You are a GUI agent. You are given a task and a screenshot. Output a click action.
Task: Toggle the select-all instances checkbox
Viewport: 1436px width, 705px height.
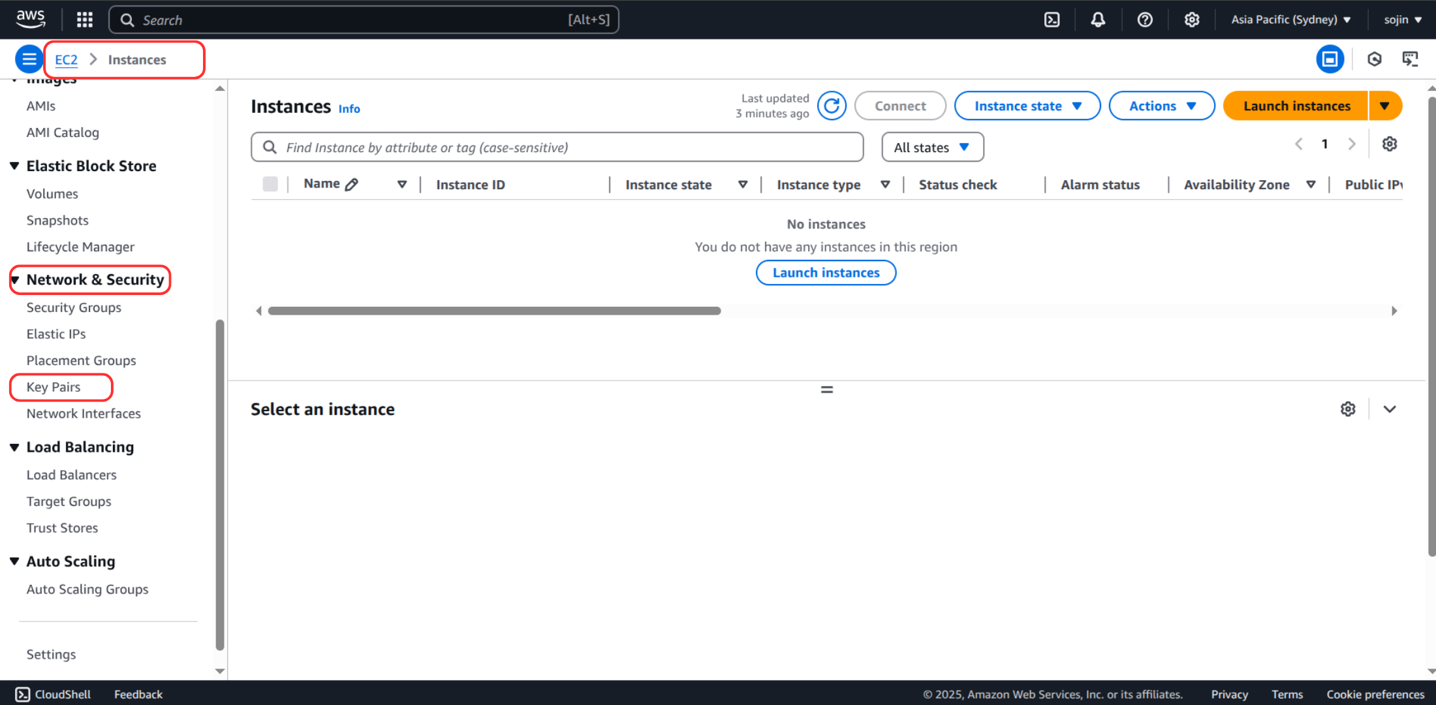(x=270, y=184)
